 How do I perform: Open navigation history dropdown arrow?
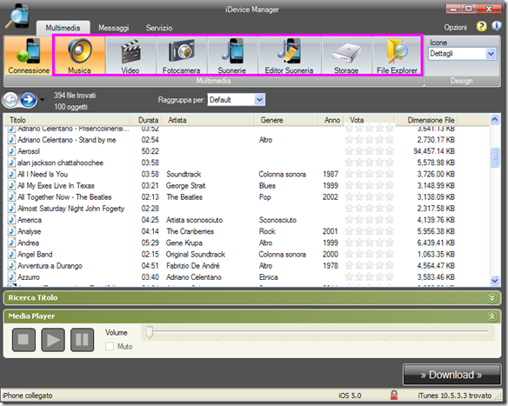(42, 100)
